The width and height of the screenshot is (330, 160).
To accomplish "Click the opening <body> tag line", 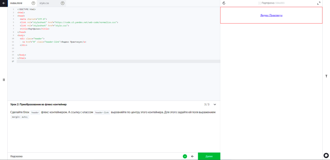I will point(21,35).
